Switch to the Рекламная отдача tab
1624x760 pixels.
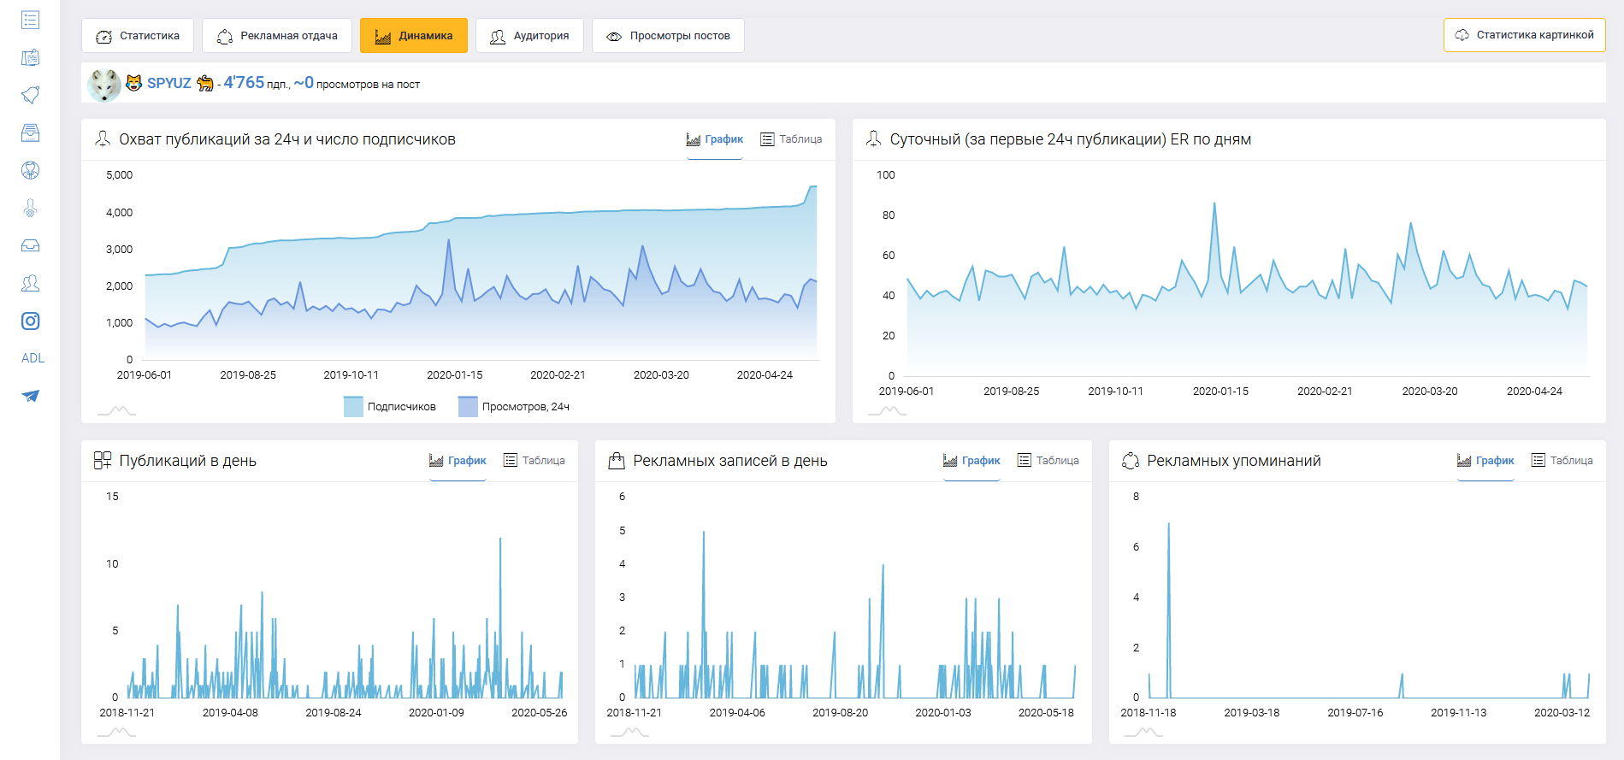point(277,36)
